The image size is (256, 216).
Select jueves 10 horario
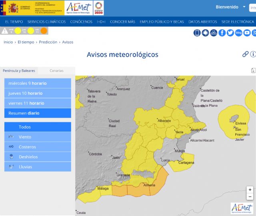[x=38, y=93]
